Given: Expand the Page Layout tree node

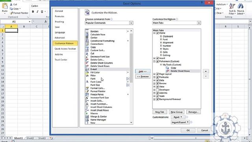Looking at the screenshot, I should click(x=154, y=74).
